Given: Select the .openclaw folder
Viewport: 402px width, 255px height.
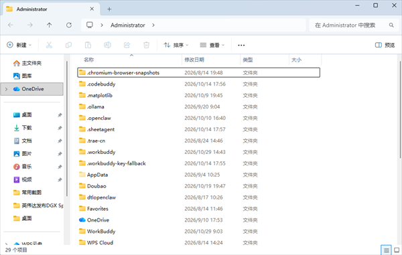Looking at the screenshot, I should coord(199,118).
